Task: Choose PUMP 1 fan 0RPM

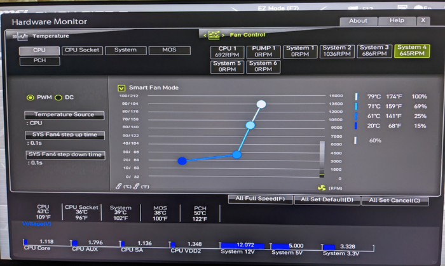Action: pos(263,51)
